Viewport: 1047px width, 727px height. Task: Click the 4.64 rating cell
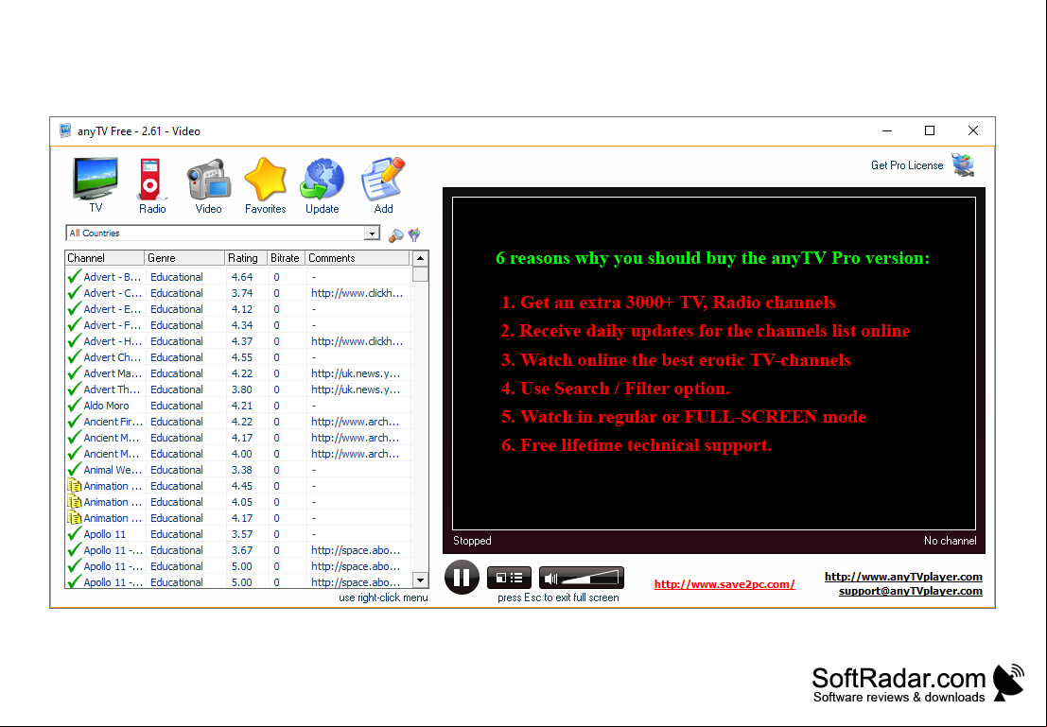point(242,277)
